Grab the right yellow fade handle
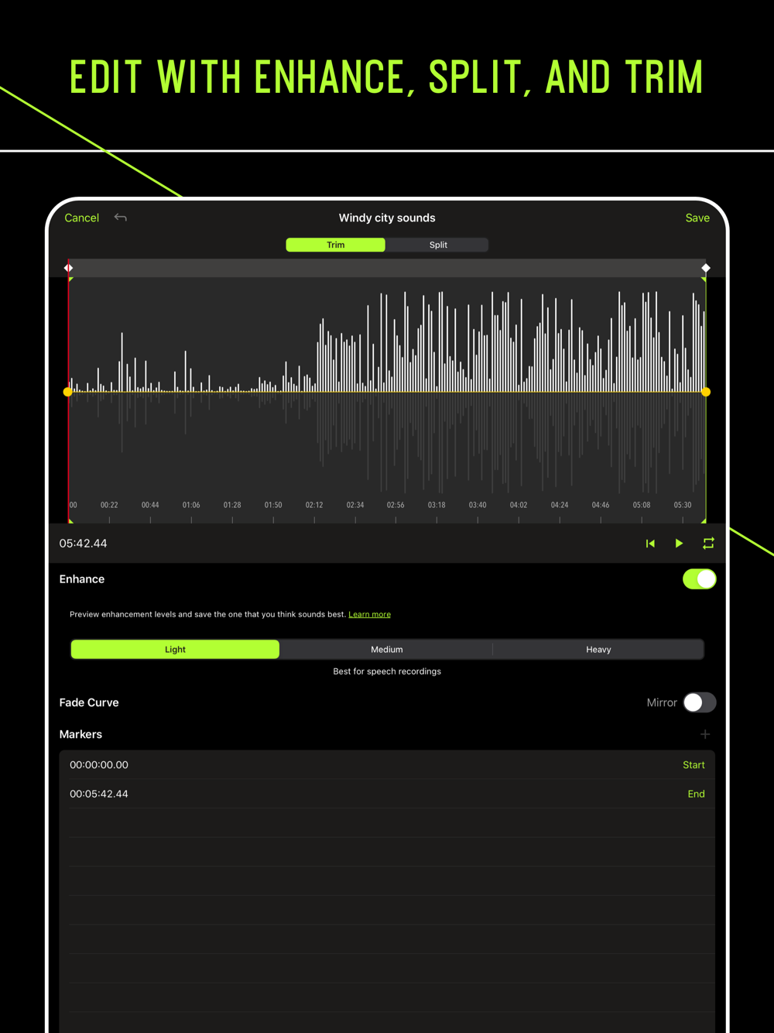Screen dimensions: 774x1033 coord(706,392)
